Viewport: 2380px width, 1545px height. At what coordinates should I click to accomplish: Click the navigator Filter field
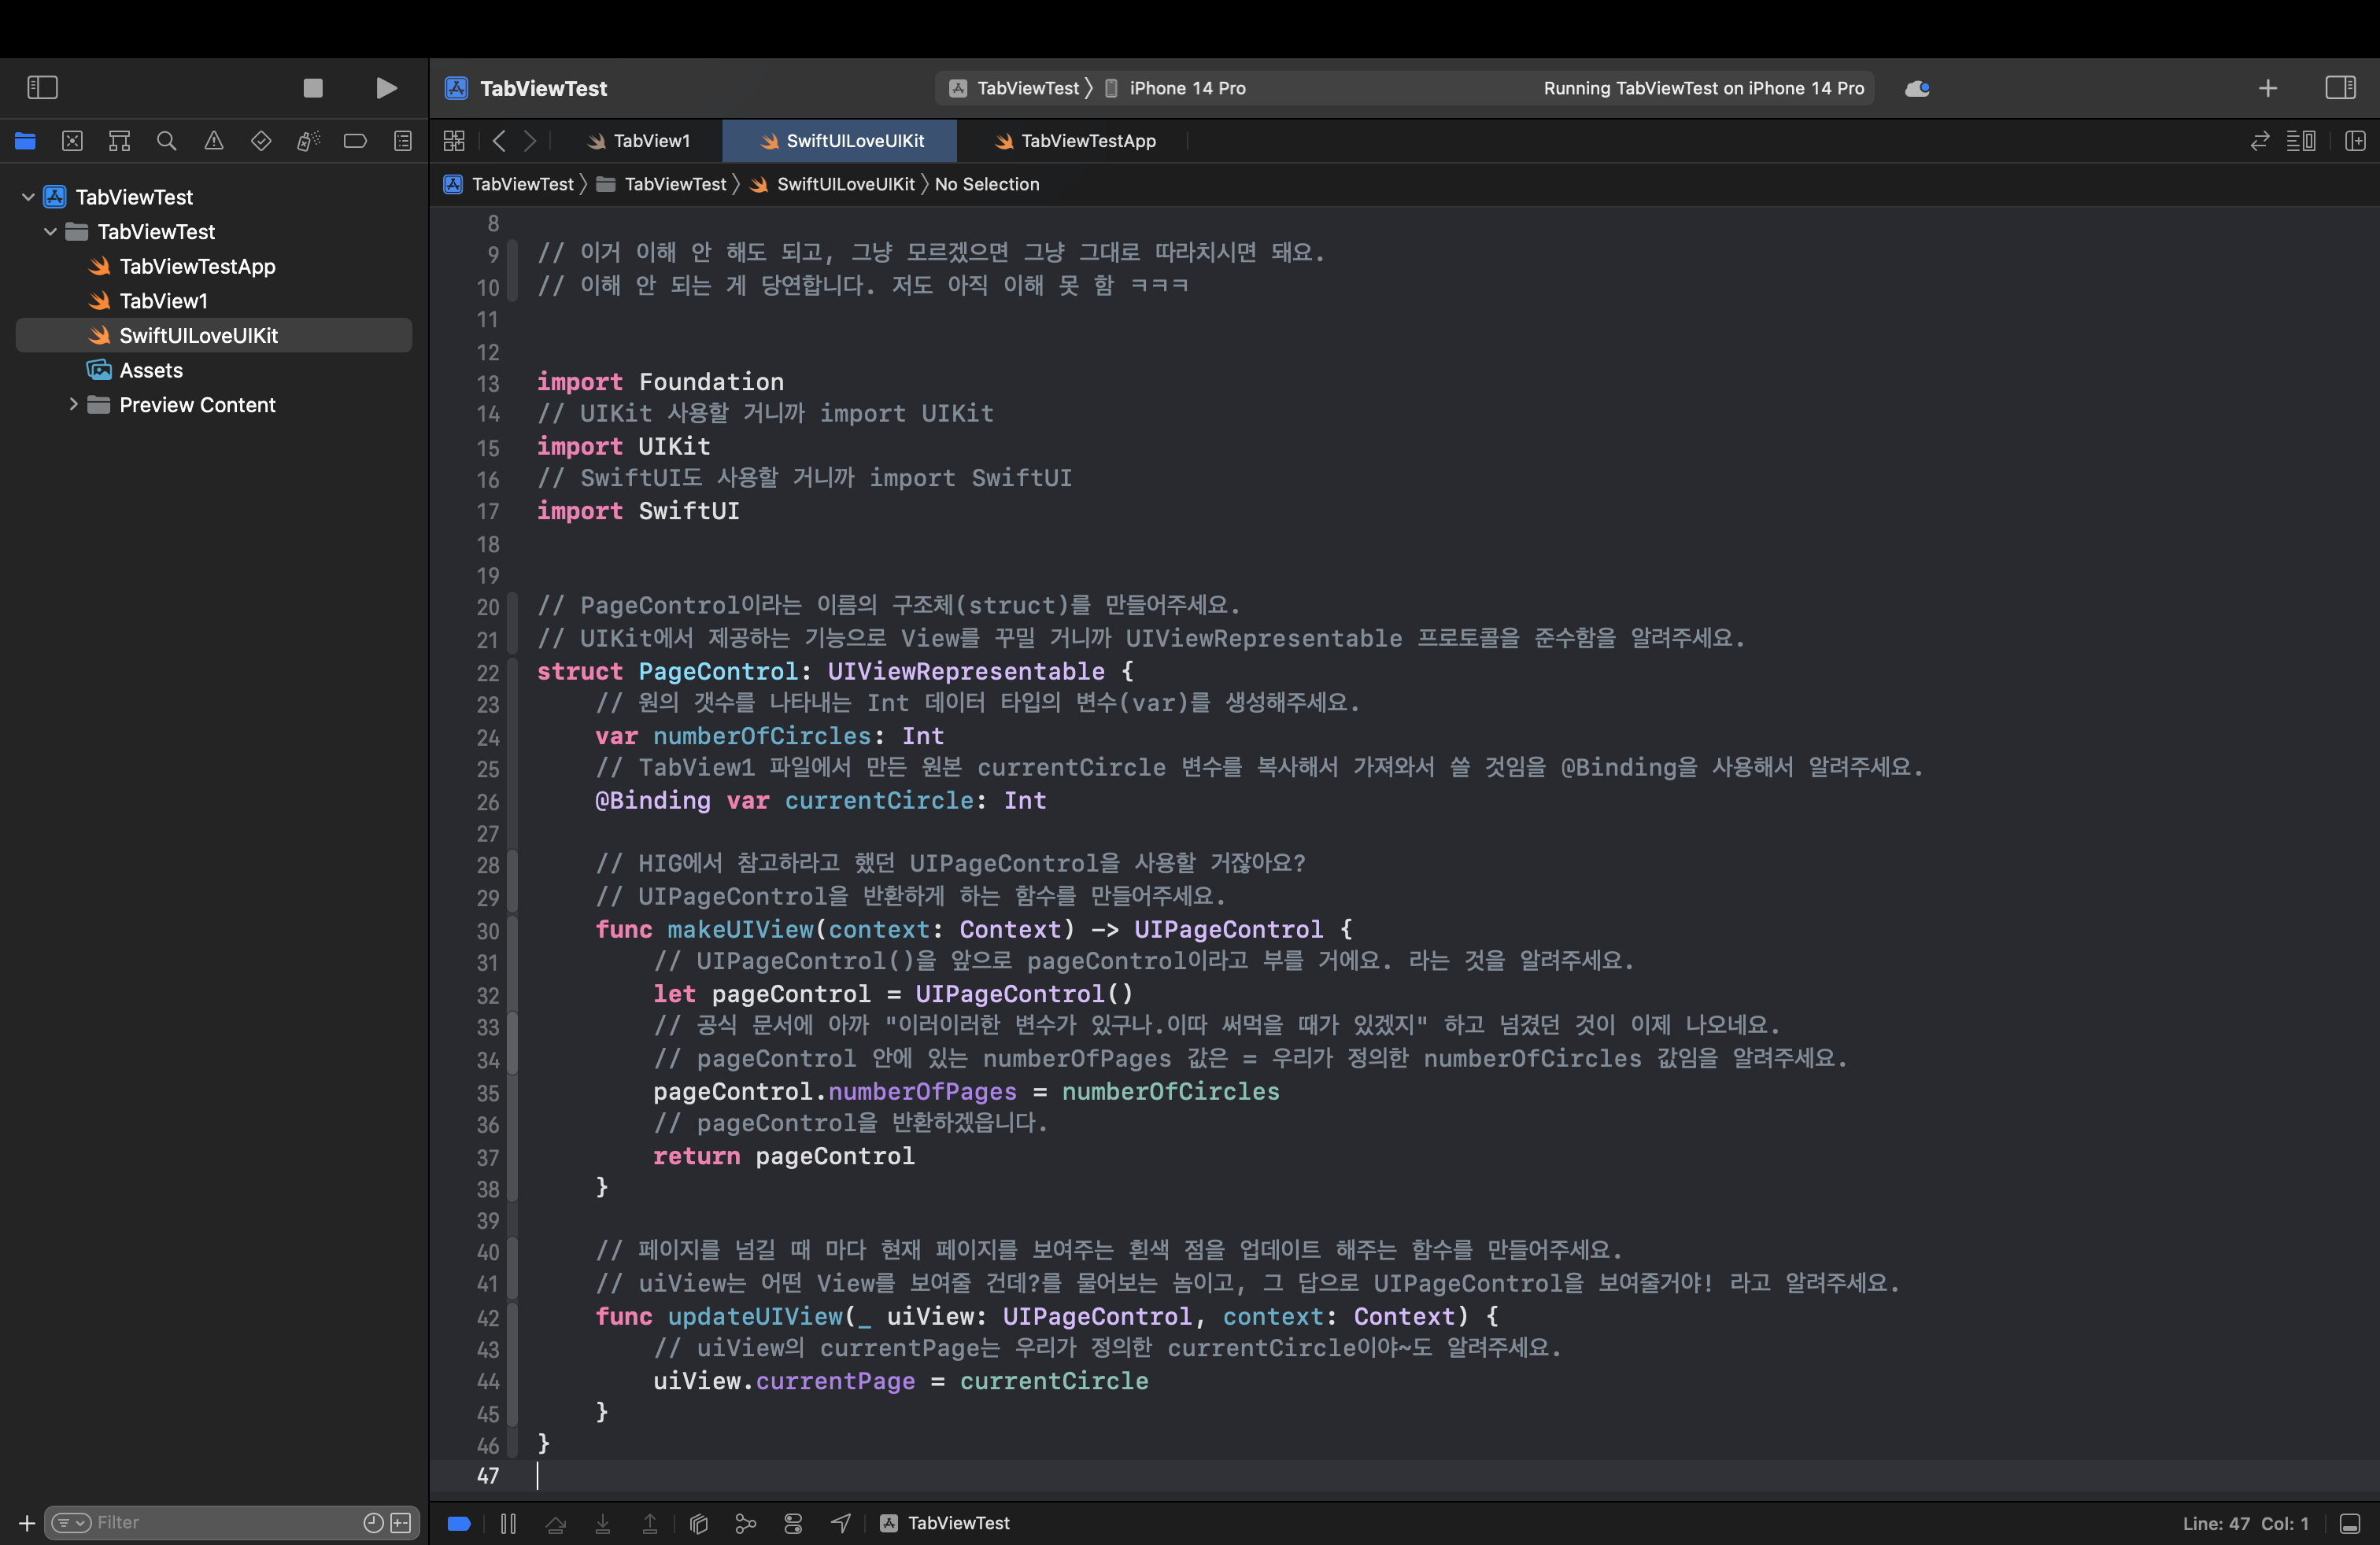(x=220, y=1522)
